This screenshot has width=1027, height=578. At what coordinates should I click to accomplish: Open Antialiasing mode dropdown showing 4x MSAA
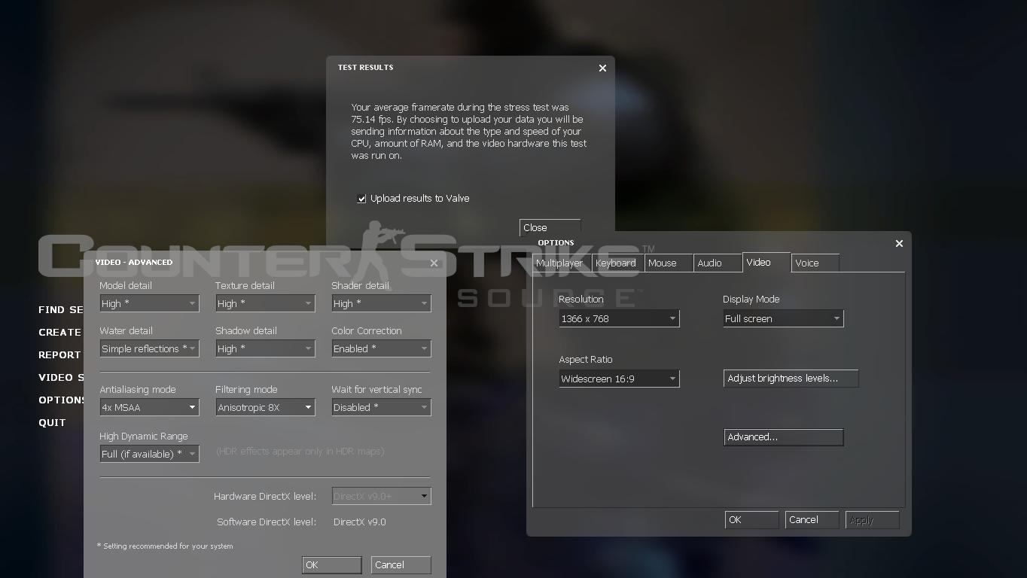coord(149,407)
